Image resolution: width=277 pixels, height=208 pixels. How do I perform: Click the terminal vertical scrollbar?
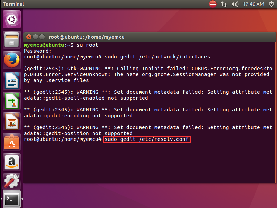coord(276,112)
